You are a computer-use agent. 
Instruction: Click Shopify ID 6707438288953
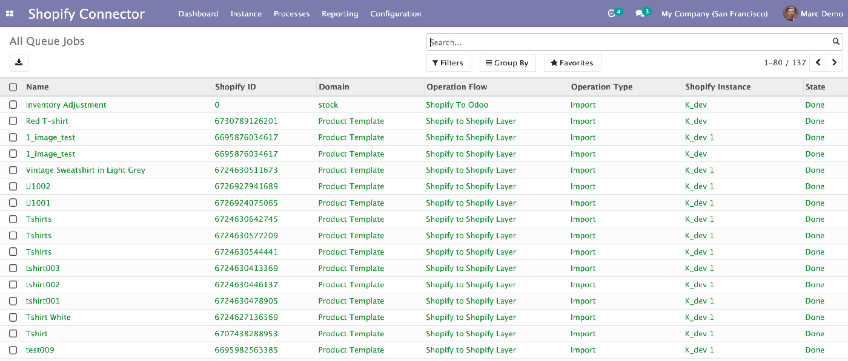click(x=246, y=333)
